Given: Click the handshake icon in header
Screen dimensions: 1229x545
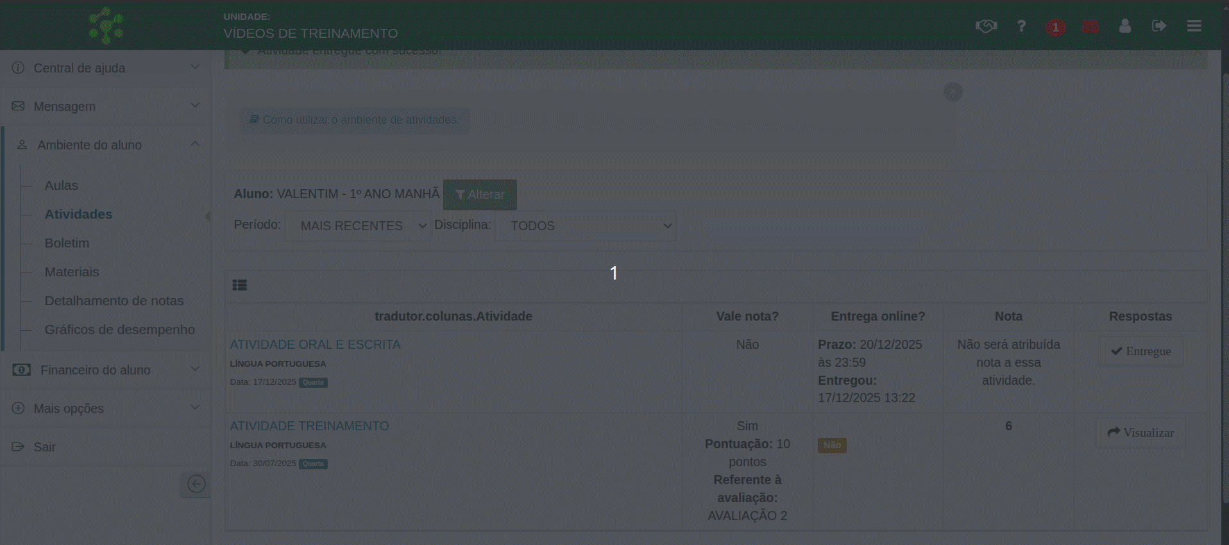Looking at the screenshot, I should [x=986, y=26].
